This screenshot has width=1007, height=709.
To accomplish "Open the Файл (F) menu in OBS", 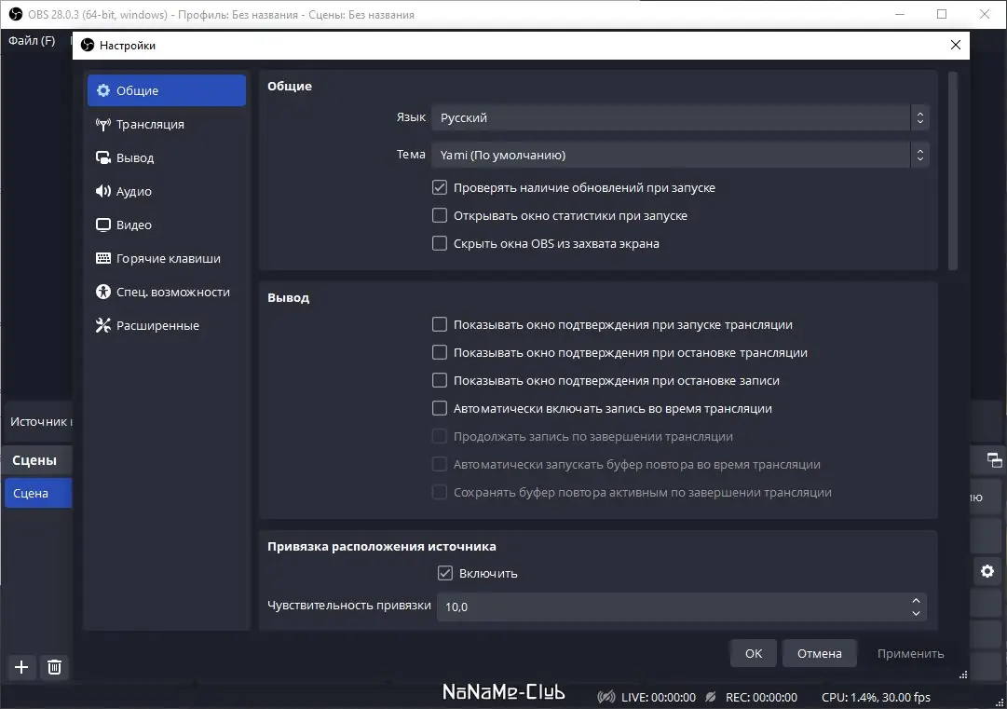I will [32, 40].
